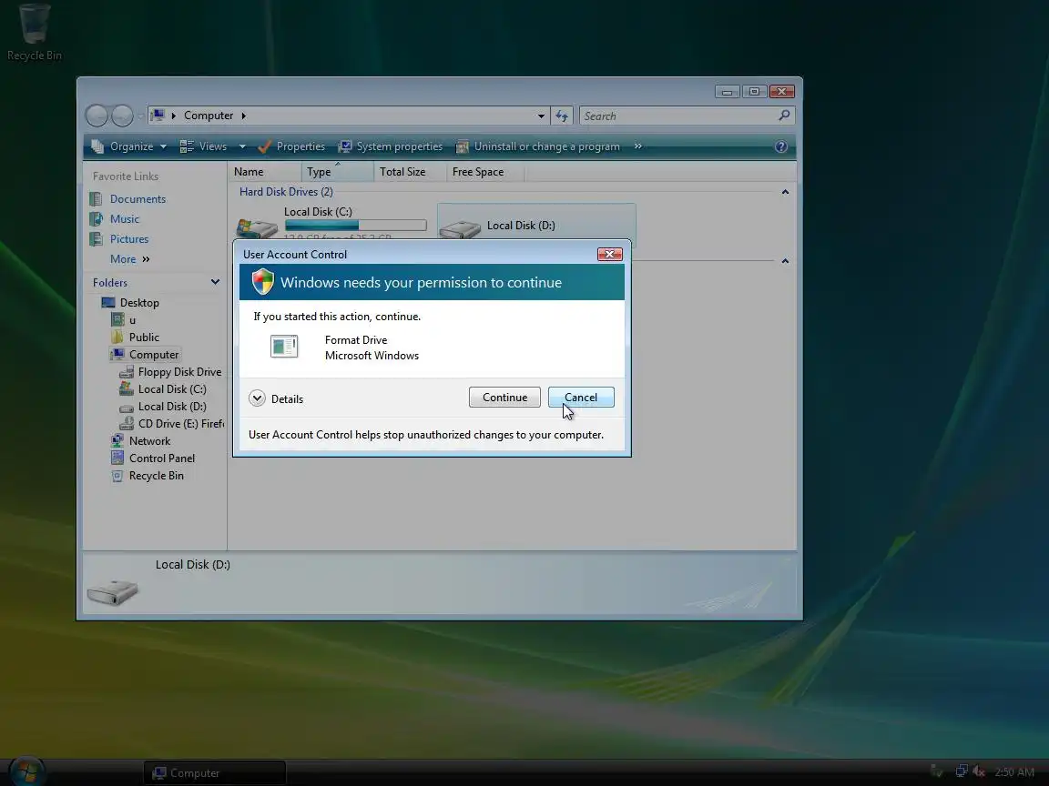Click the Windows Start orb
Image resolution: width=1049 pixels, height=786 pixels.
(26, 772)
